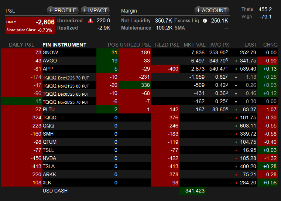This screenshot has width=281, height=201.
Task: Select the TSLL instrument row
Action: pyautogui.click(x=139, y=150)
